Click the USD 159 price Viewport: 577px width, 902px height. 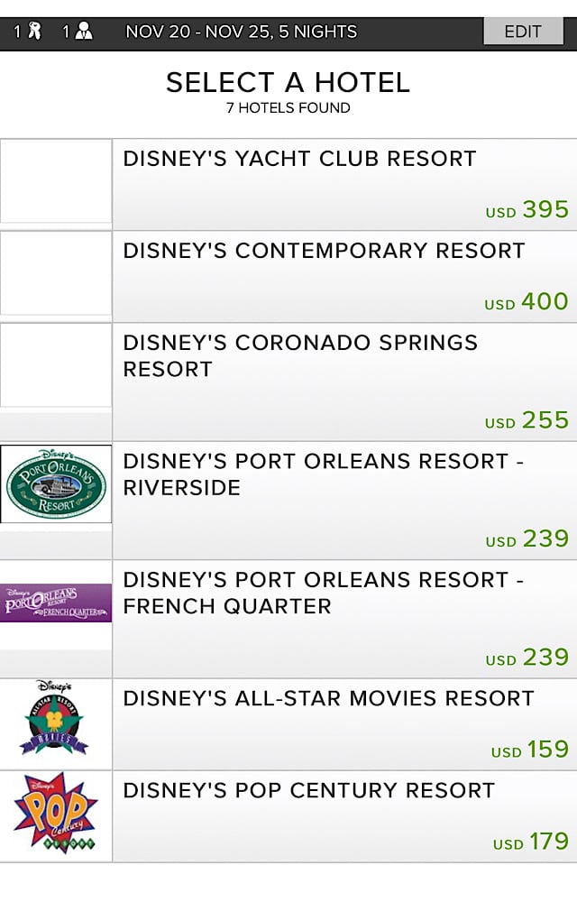tap(530, 749)
